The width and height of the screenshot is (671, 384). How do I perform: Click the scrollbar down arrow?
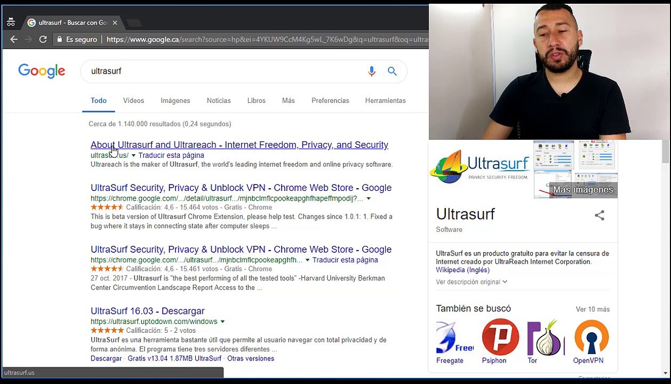click(665, 373)
